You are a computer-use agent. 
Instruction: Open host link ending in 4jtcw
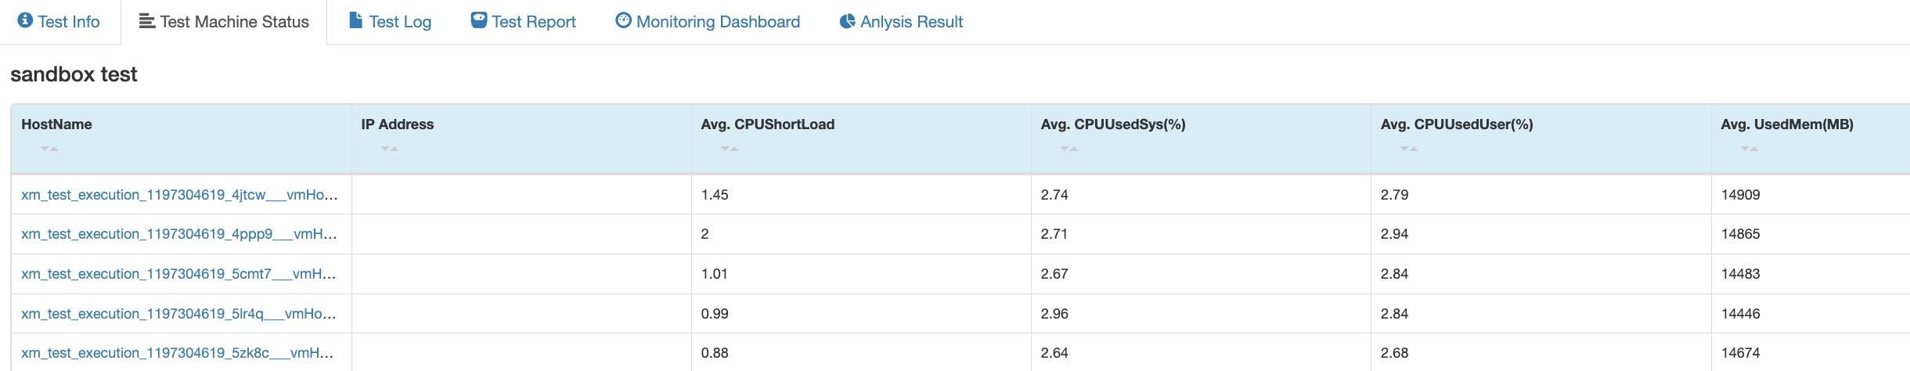click(x=179, y=195)
